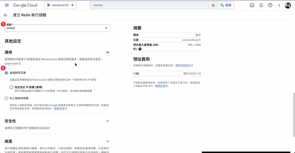Open the 網路 default network dropdown
The height and width of the screenshot is (153, 295).
pos(58,28)
